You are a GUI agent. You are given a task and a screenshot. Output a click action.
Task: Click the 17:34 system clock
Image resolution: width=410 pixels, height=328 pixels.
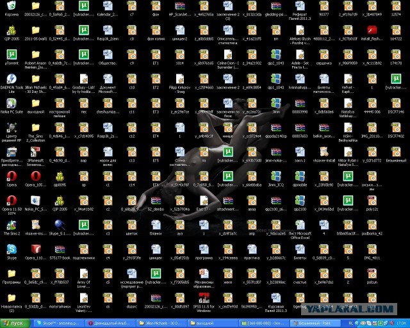[x=402, y=324]
